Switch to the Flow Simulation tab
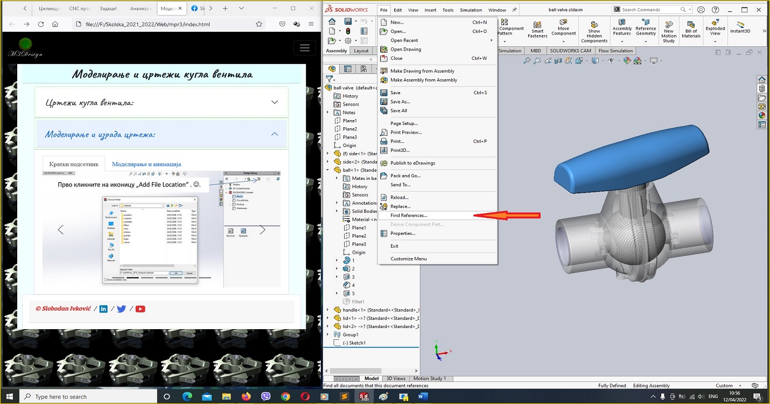 (x=615, y=51)
